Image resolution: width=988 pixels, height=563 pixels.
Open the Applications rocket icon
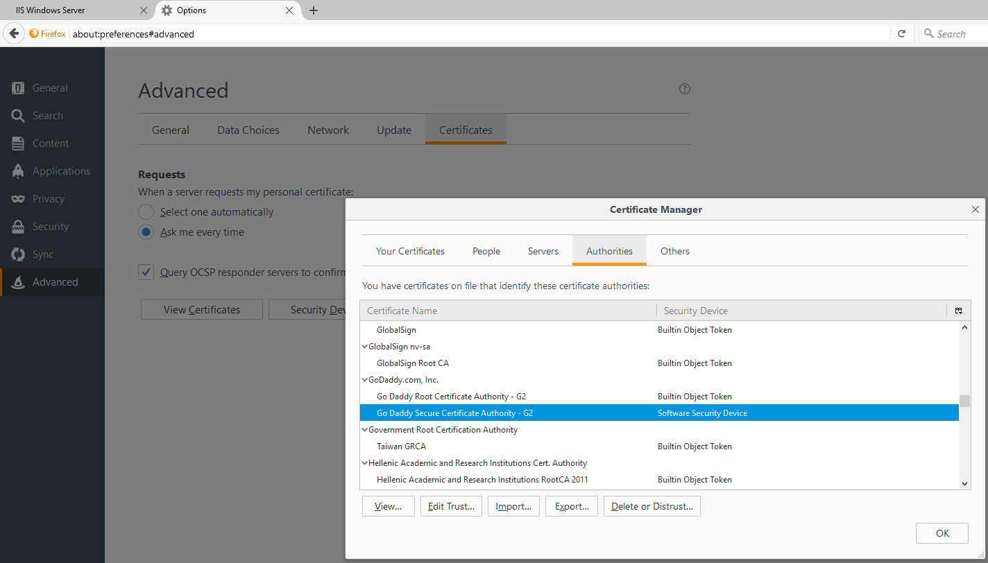(x=18, y=171)
